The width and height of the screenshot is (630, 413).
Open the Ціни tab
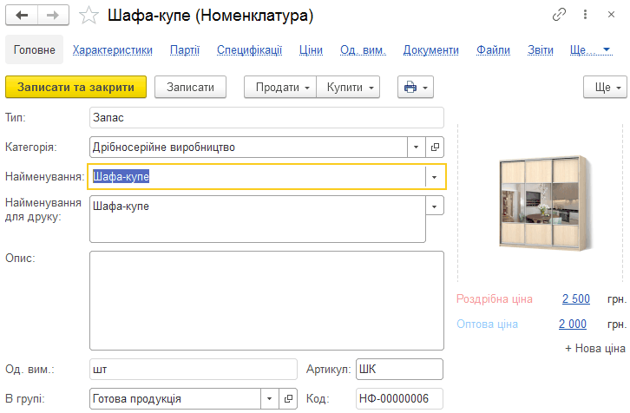pos(311,49)
